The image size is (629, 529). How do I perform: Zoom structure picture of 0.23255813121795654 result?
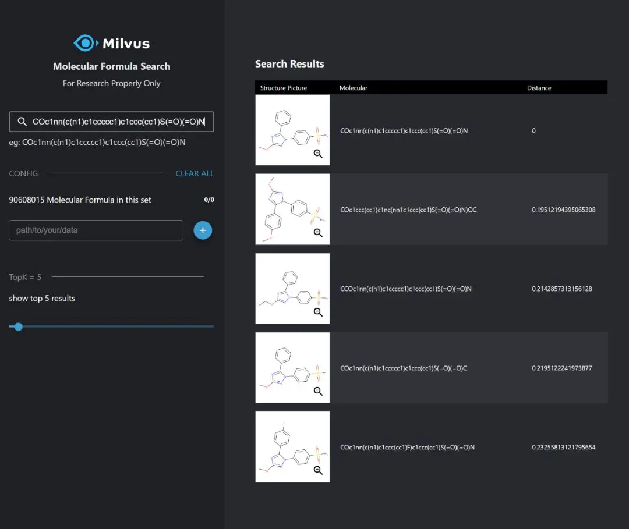318,470
